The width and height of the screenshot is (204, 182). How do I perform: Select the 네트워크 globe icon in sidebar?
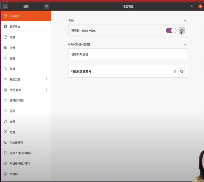(x=5, y=16)
